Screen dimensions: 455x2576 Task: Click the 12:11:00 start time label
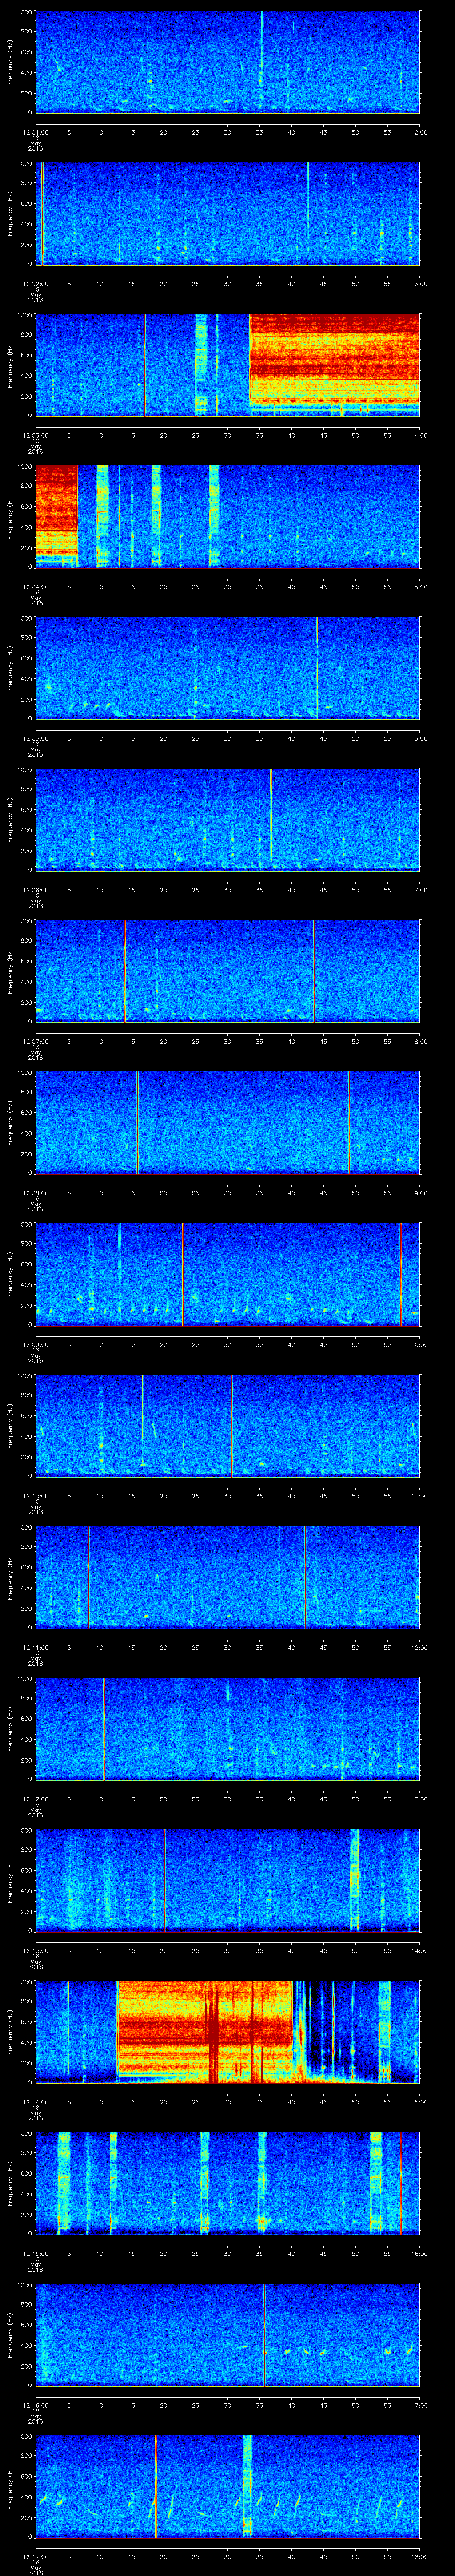pos(35,1647)
